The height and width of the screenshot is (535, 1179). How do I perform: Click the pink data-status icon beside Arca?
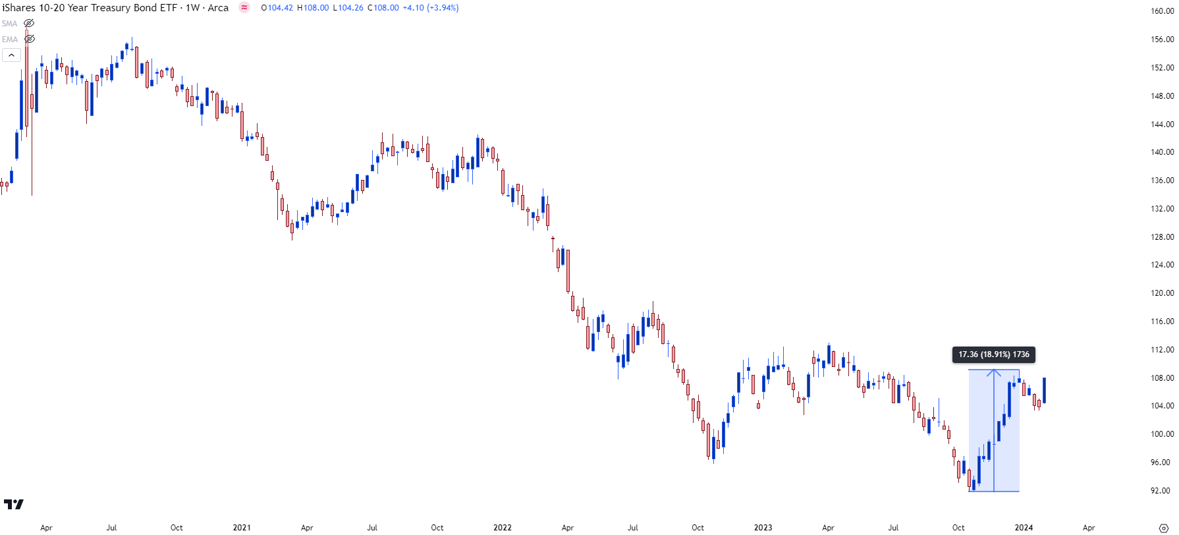coord(244,8)
